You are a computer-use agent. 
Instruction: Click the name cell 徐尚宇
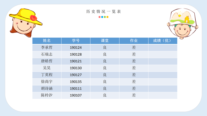[x=47, y=82]
